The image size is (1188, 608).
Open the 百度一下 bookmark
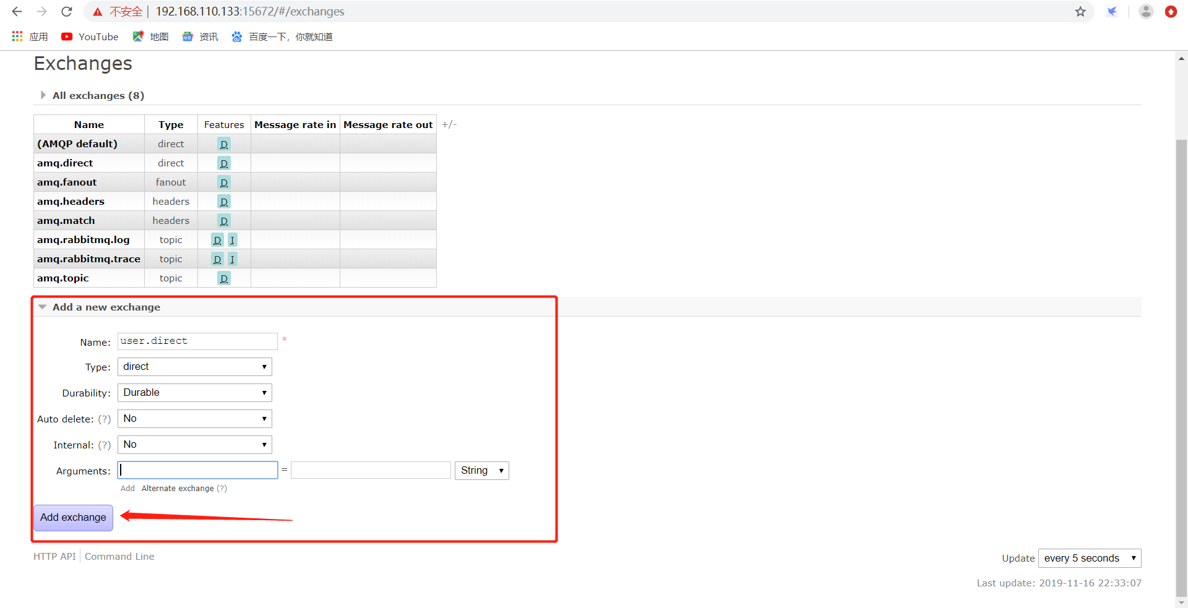point(282,36)
